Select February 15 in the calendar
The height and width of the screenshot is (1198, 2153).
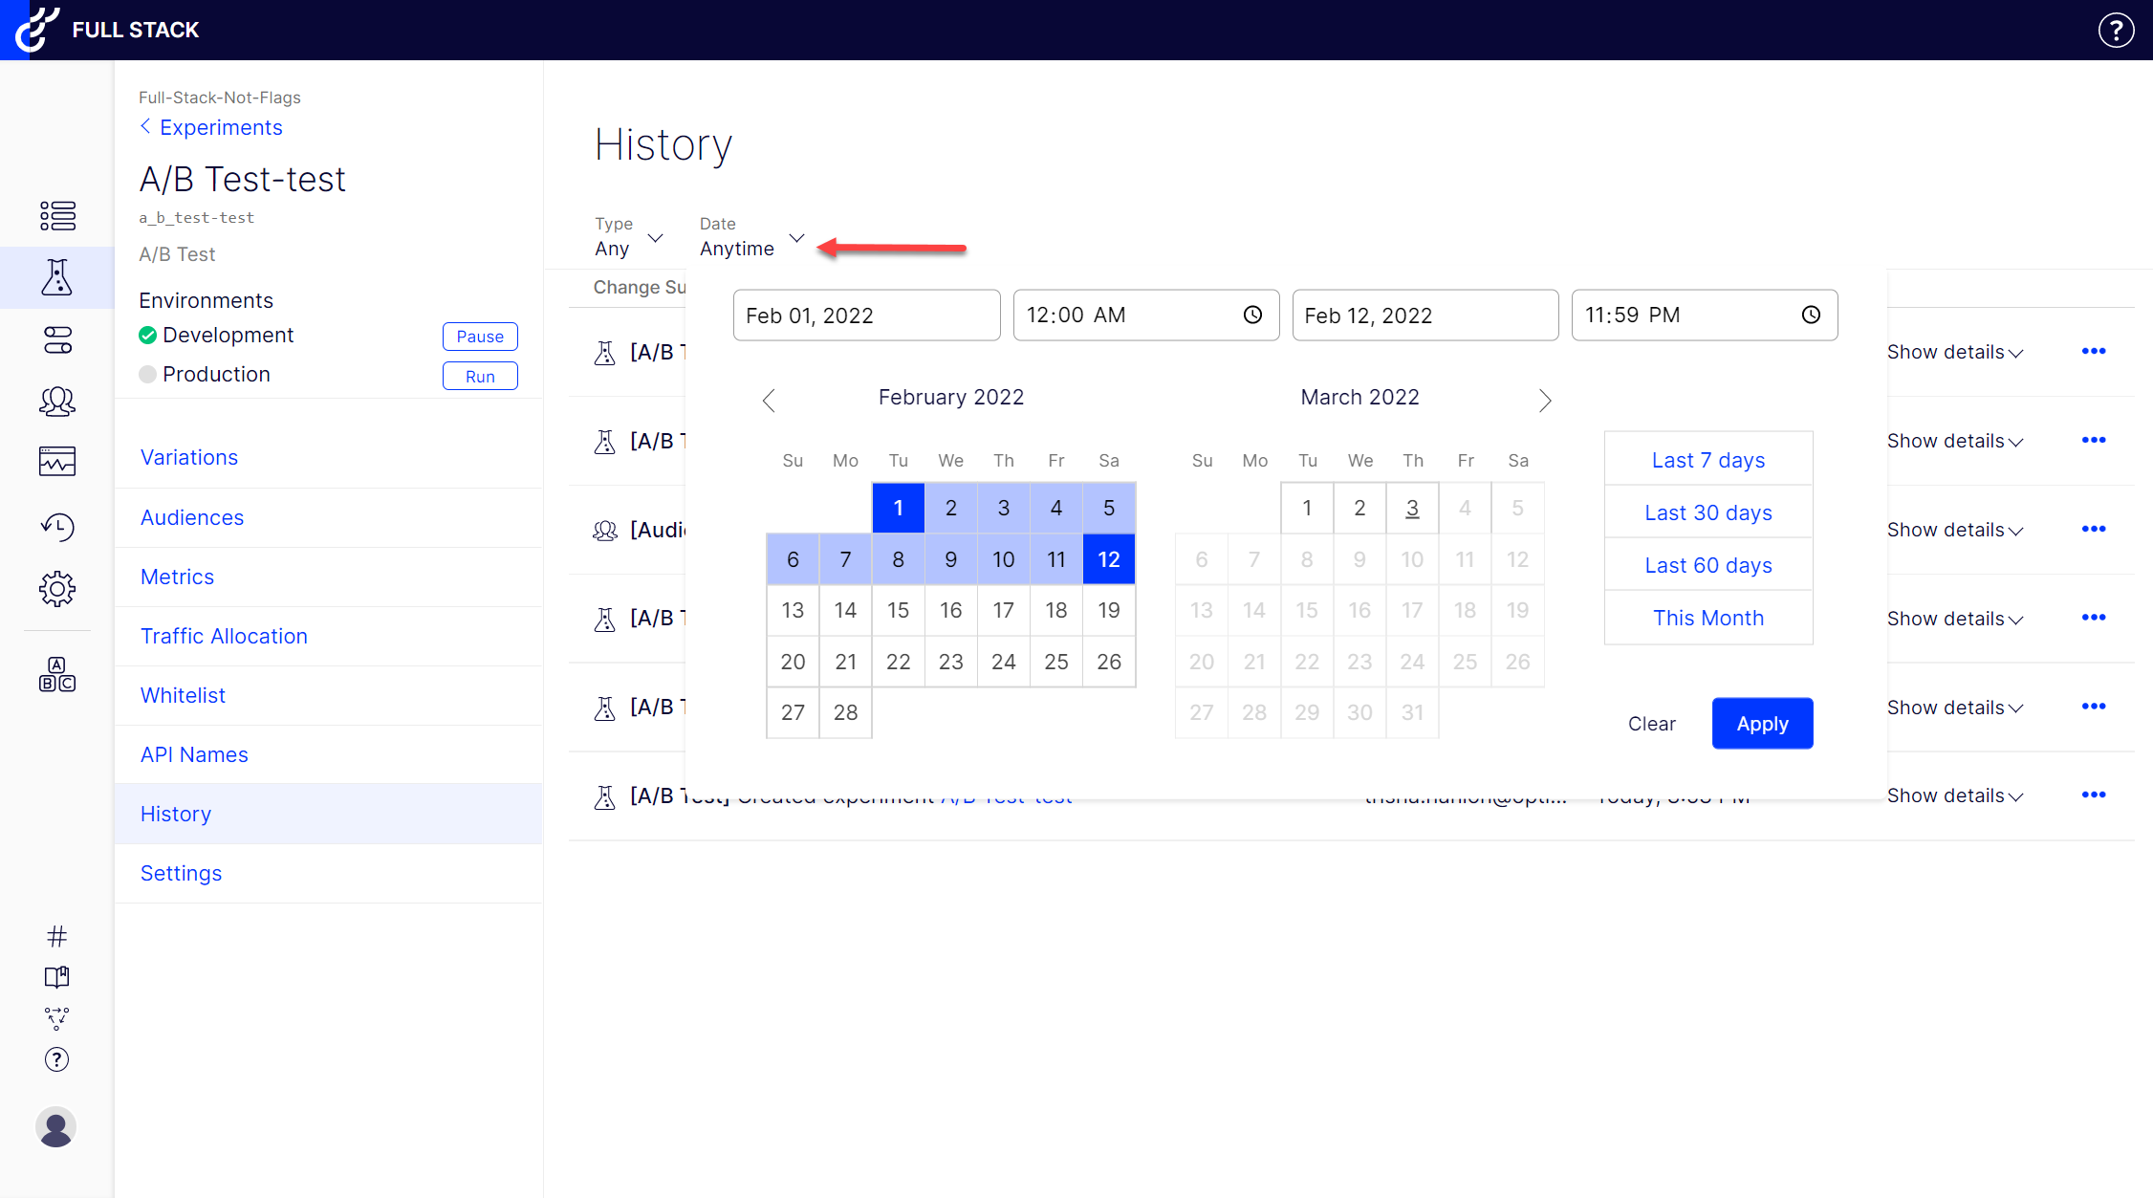[898, 610]
